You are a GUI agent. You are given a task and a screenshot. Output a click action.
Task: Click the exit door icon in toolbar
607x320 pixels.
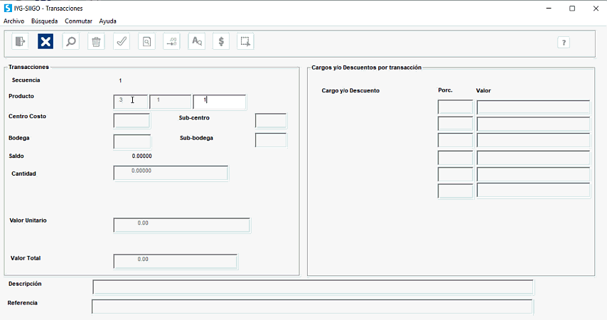[x=20, y=41]
